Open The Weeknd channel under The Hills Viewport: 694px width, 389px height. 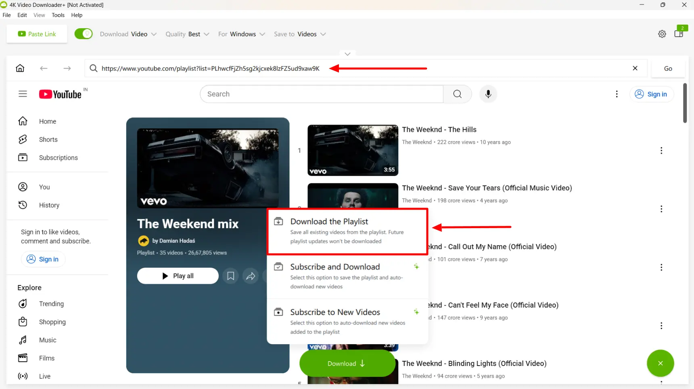tap(417, 142)
